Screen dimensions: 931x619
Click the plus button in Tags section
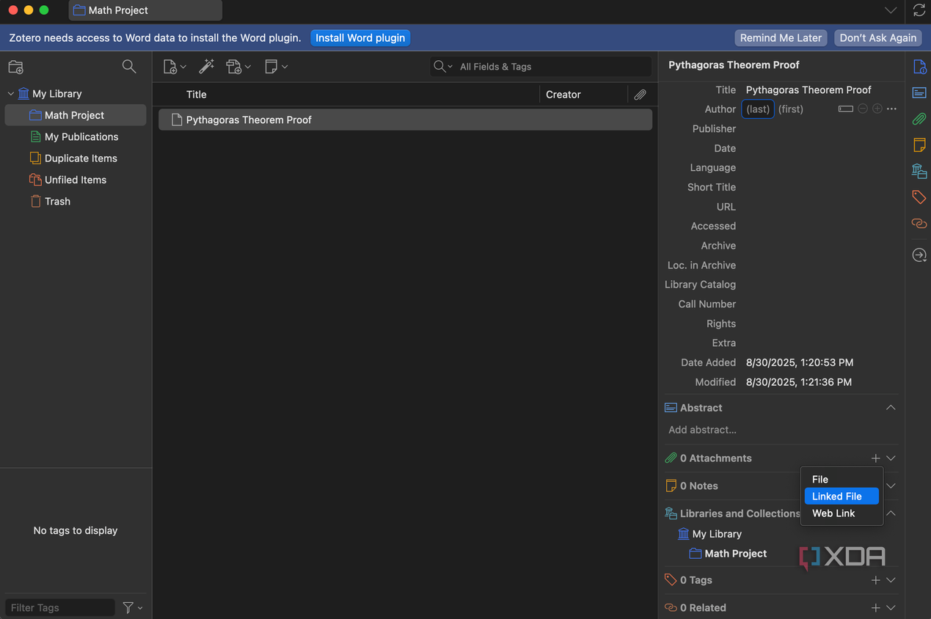pyautogui.click(x=875, y=580)
